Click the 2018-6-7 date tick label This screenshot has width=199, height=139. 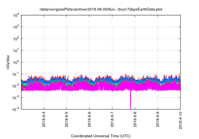click(x=112, y=119)
